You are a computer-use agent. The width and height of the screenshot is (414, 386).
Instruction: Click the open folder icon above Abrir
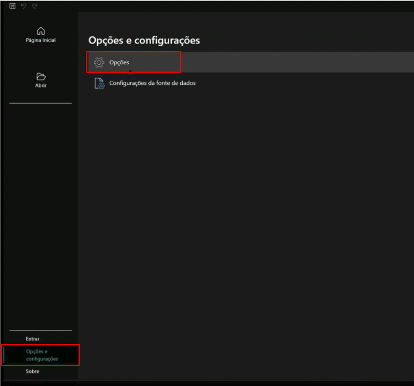tap(41, 76)
